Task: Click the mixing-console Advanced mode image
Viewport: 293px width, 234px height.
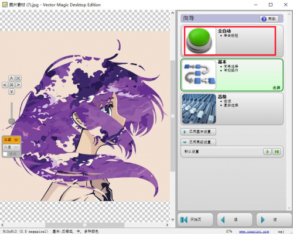Action: [199, 109]
